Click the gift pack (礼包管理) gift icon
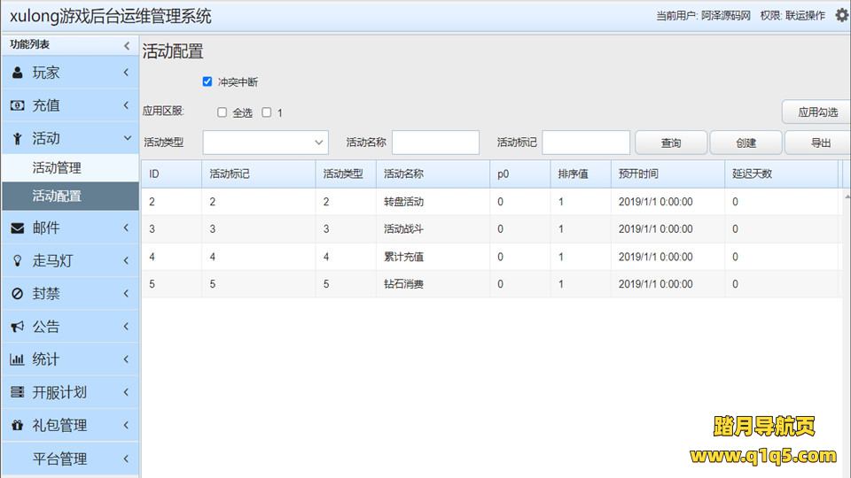 [18, 425]
